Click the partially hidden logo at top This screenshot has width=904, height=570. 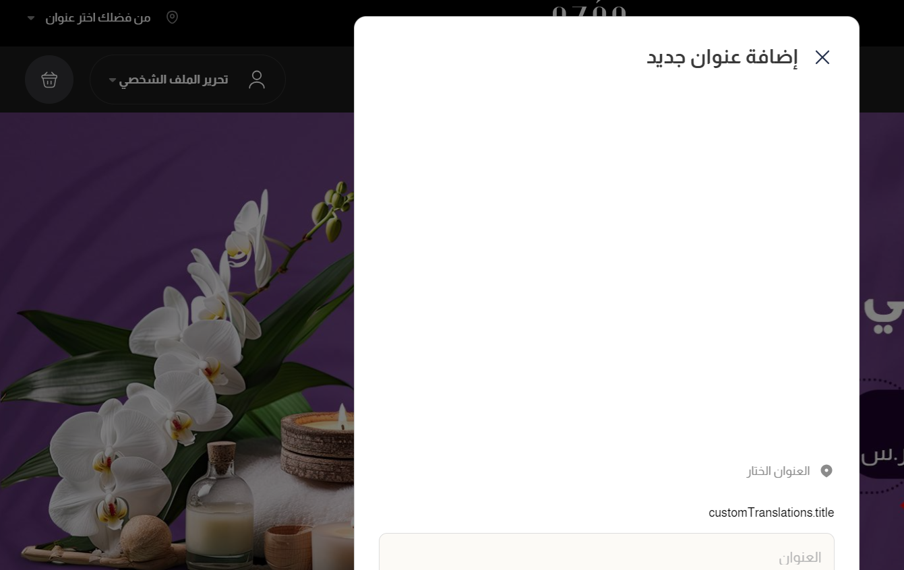point(589,13)
